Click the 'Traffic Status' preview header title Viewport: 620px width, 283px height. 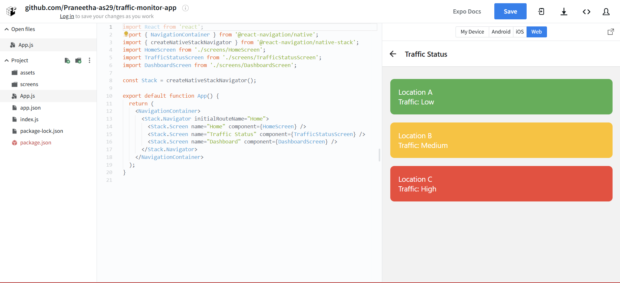426,54
